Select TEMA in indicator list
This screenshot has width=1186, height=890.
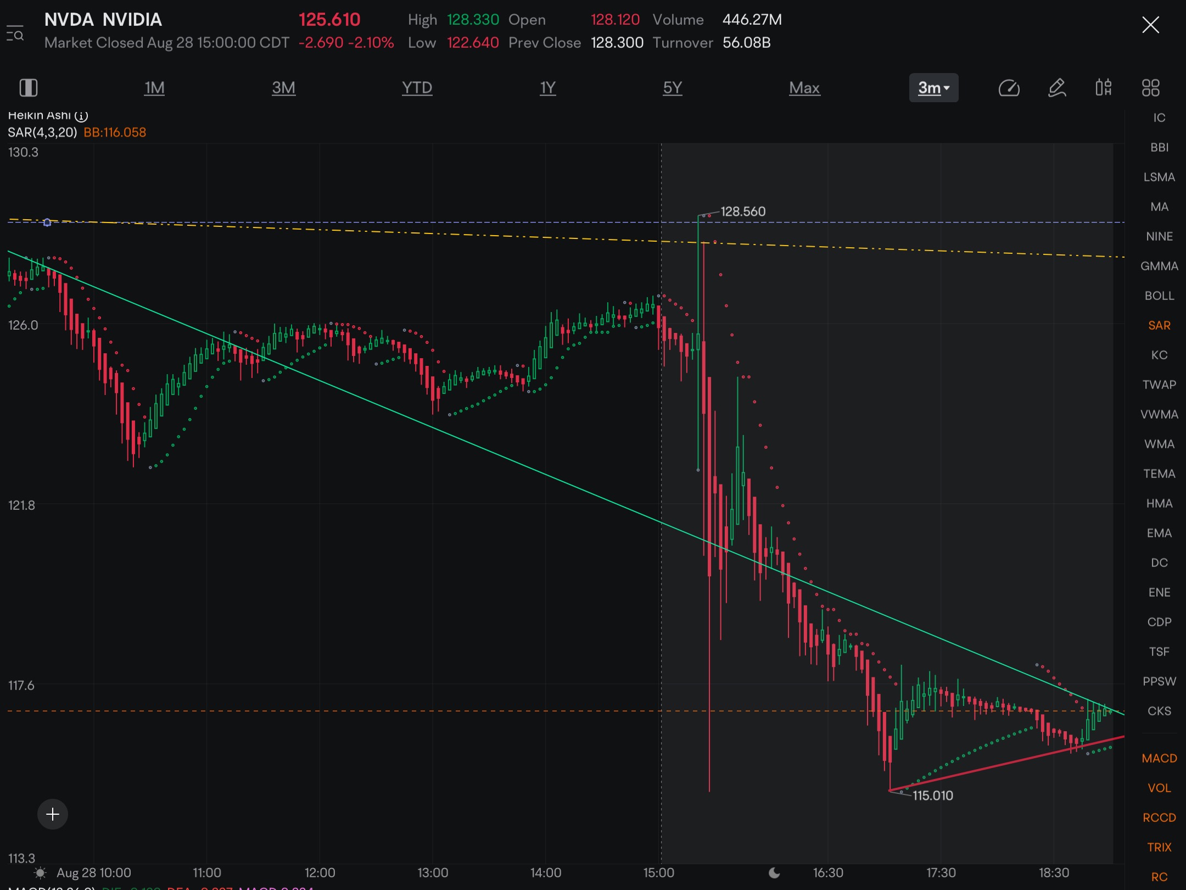[1159, 474]
